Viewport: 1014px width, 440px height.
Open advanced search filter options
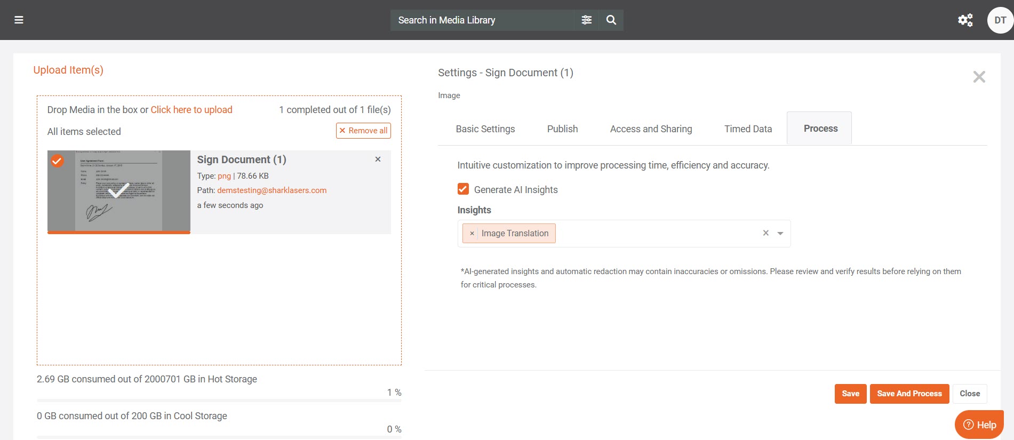pyautogui.click(x=586, y=20)
